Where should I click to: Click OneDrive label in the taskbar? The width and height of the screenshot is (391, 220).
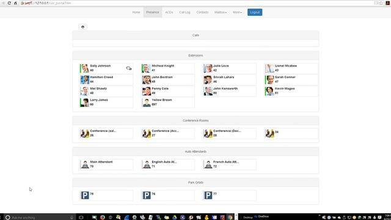pos(263,216)
